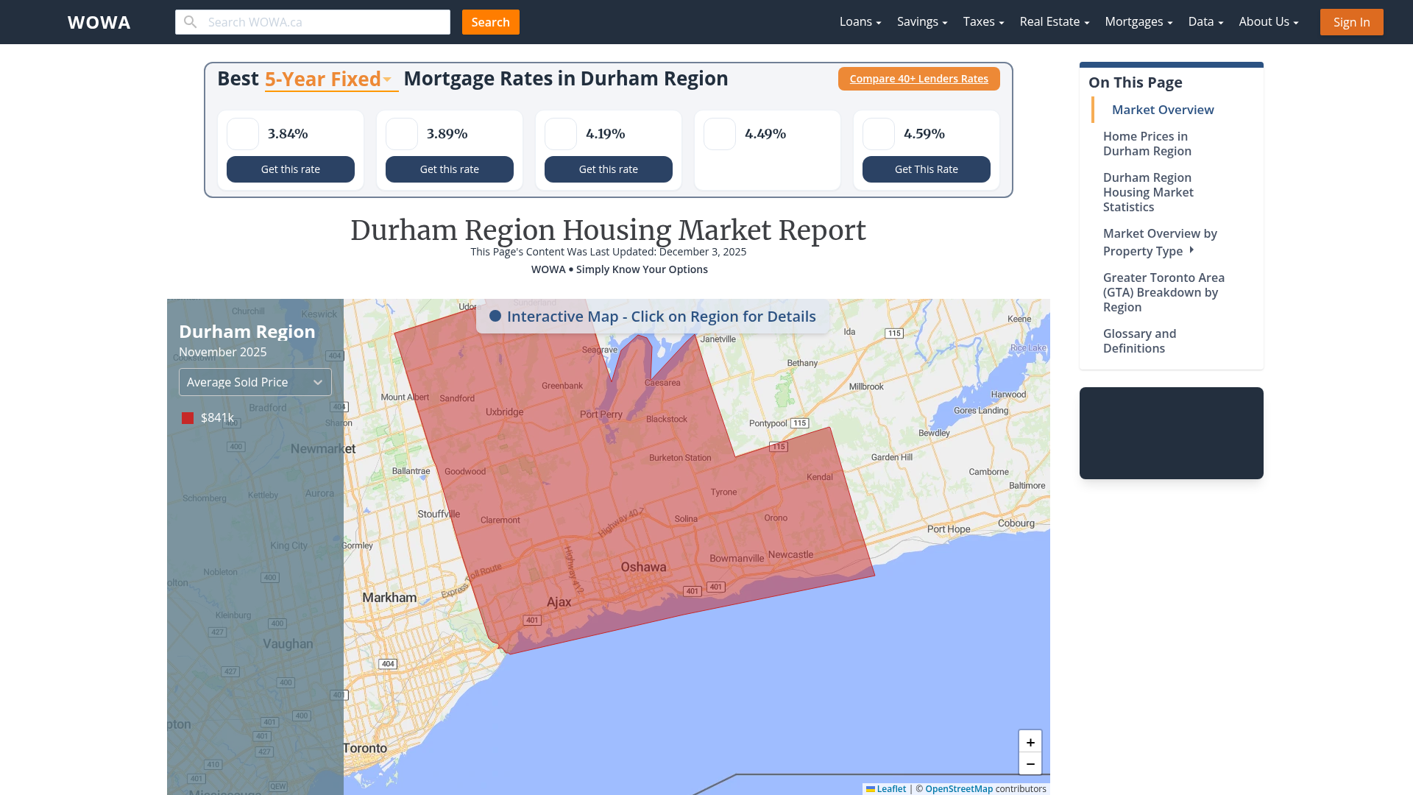
Task: Open the Compare 40+ Lenders Rates link
Action: tap(918, 79)
